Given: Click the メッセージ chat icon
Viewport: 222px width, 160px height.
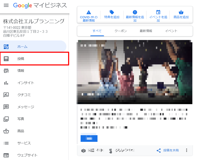Looking at the screenshot, I should 6,107.
